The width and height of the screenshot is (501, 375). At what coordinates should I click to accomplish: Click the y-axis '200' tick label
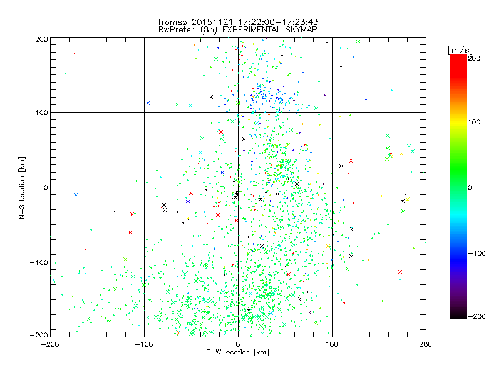tap(41, 39)
